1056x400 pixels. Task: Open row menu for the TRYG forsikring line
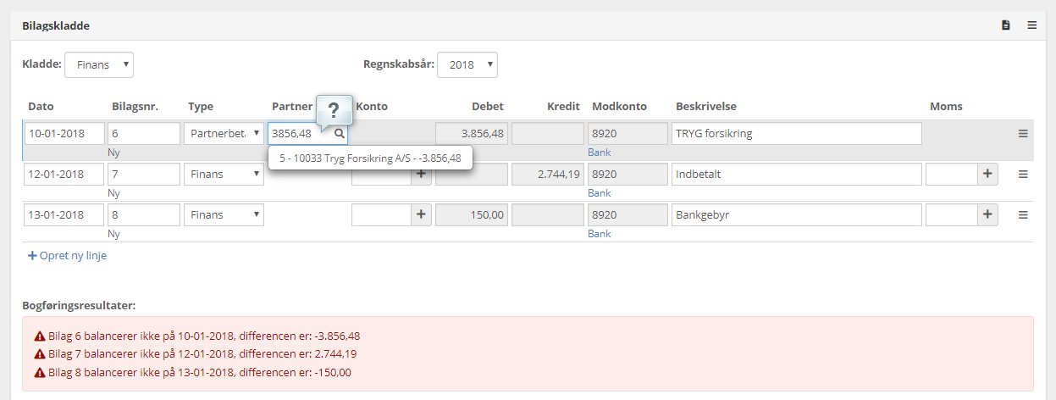pos(1023,134)
